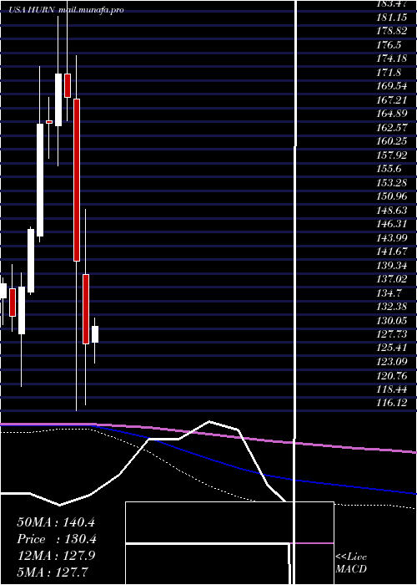
Task: Click the 132.38 price axis label
Action: (392, 308)
